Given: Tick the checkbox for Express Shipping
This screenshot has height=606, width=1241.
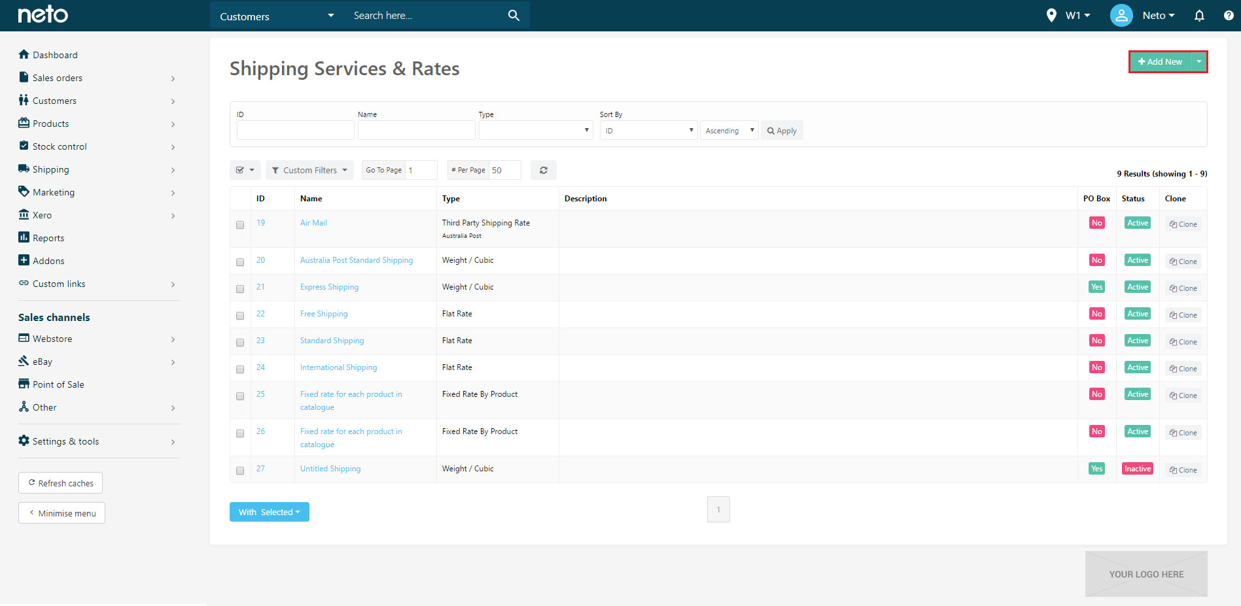Looking at the screenshot, I should tap(240, 289).
